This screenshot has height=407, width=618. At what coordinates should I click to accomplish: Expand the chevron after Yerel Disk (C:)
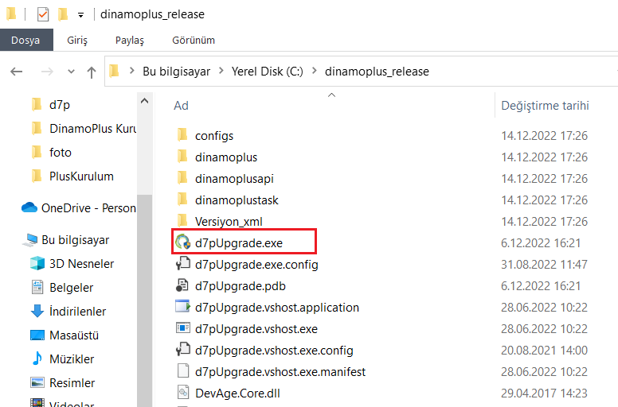[x=314, y=72]
